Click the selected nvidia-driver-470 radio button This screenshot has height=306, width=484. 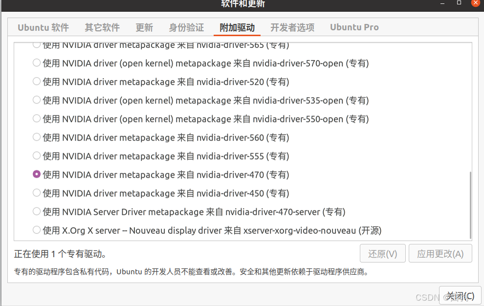[37, 174]
